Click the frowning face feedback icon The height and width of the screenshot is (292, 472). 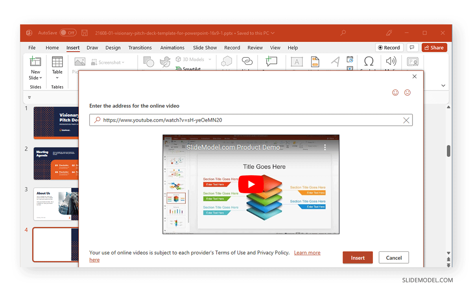[407, 92]
